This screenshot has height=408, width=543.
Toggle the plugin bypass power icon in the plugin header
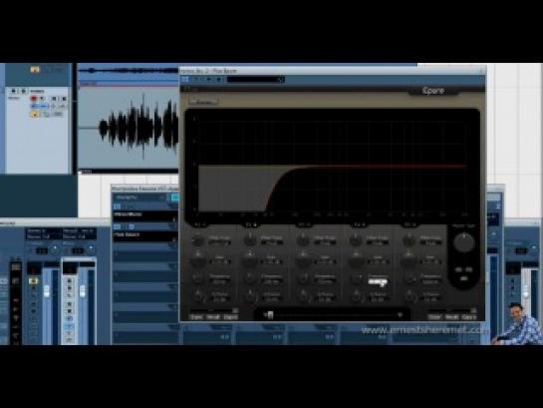pyautogui.click(x=185, y=80)
